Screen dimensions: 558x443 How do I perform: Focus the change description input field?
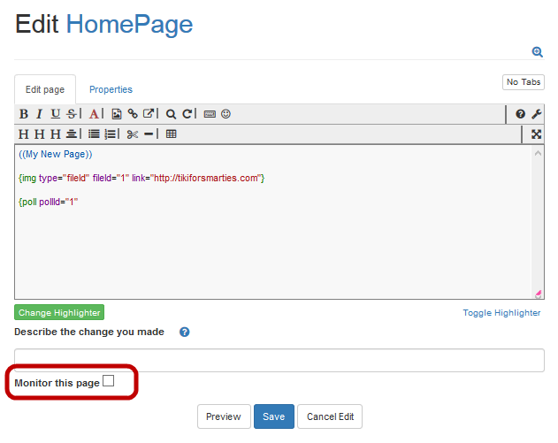pos(279,360)
